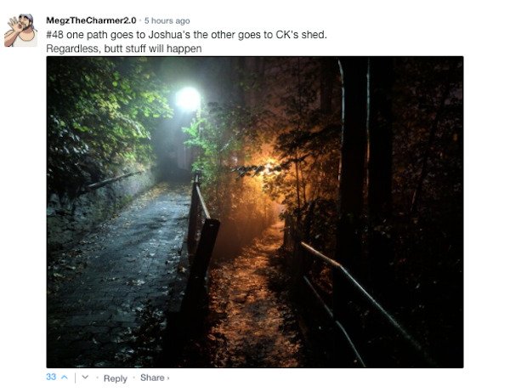The height and width of the screenshot is (392, 510).
Task: Click the bright white street lamp in photo
Action: (x=188, y=99)
